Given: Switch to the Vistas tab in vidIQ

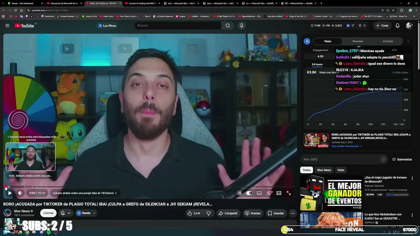Looking at the screenshot, I should tap(327, 41).
